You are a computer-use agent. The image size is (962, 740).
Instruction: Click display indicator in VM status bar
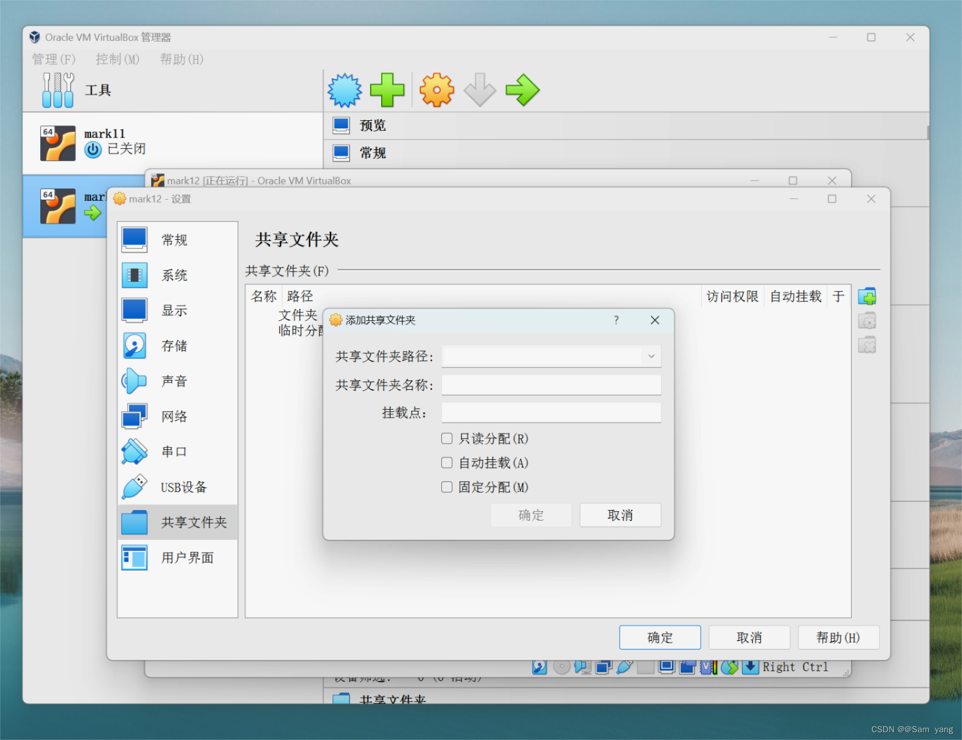coord(666,667)
